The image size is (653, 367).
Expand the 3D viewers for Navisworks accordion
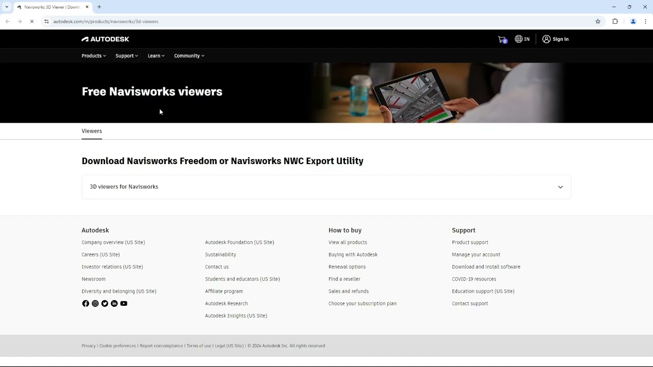pos(326,187)
